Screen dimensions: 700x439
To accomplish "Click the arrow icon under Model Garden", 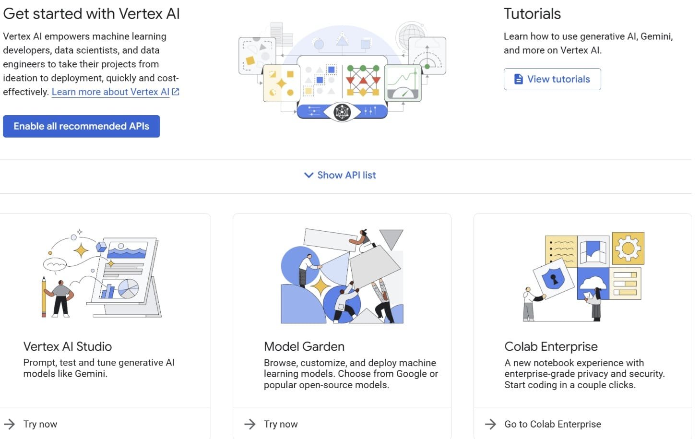I will coord(250,424).
